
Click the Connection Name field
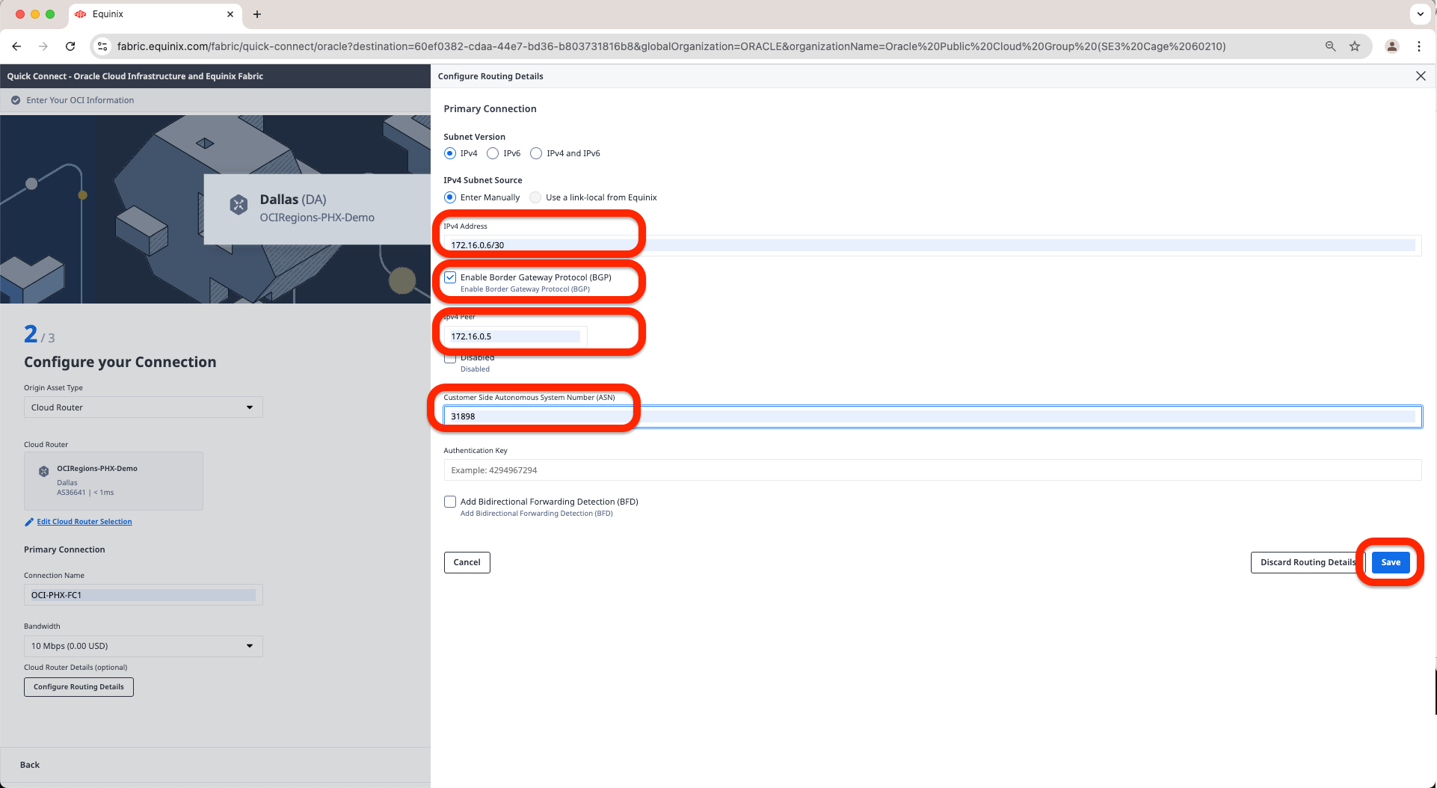[144, 595]
